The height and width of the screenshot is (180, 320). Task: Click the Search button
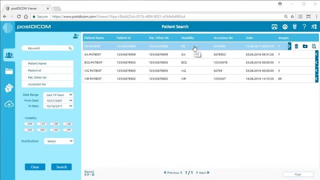point(61,167)
